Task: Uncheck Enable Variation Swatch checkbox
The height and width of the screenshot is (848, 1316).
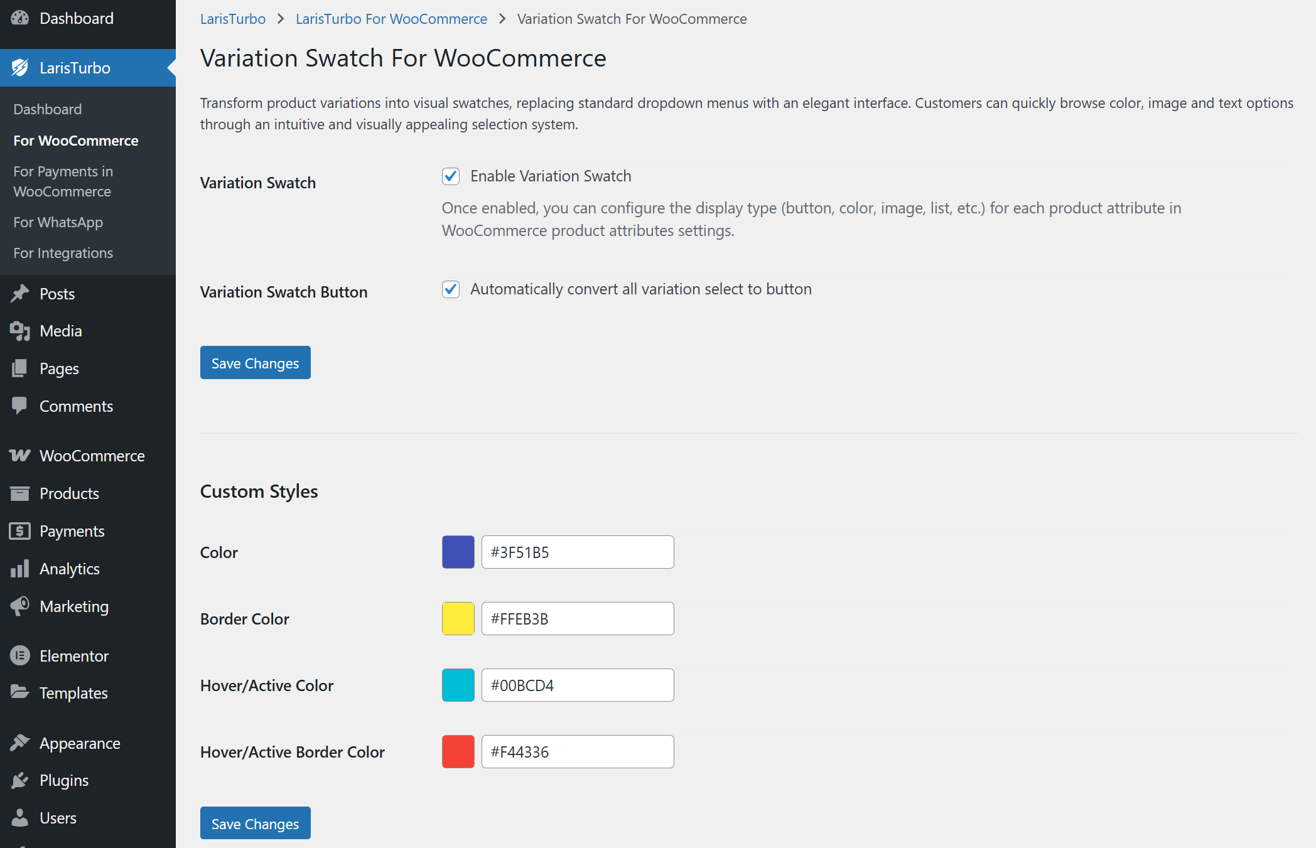Action: [451, 176]
